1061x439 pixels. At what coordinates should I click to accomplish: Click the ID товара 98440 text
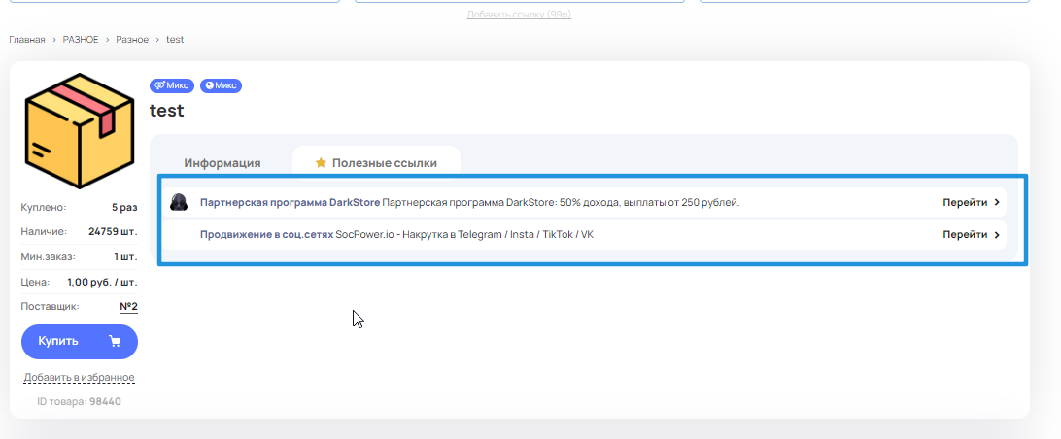[x=80, y=401]
